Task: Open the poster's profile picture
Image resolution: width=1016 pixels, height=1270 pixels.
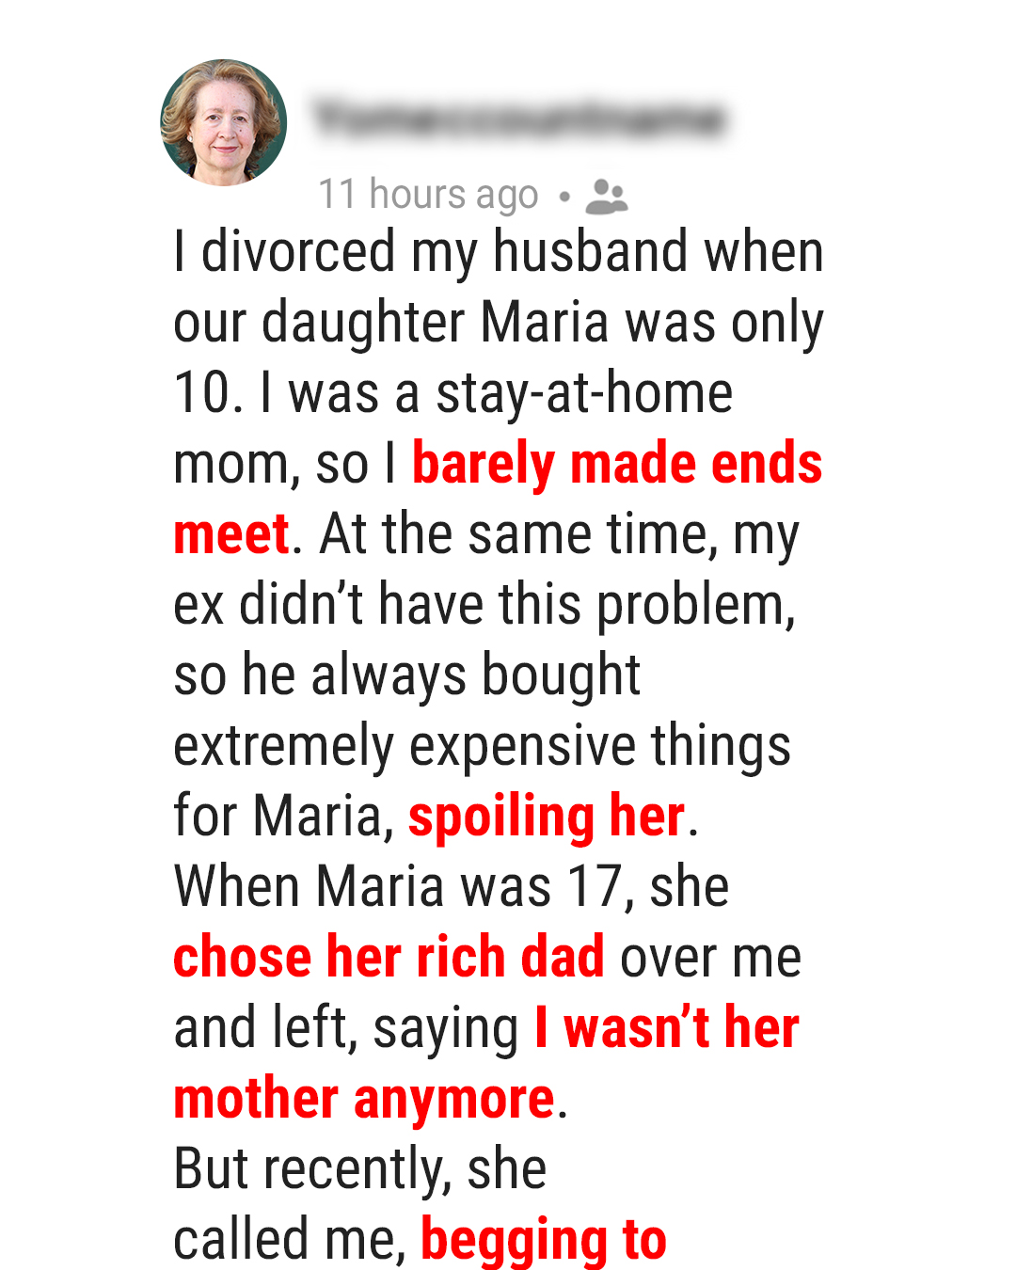Action: point(224,122)
